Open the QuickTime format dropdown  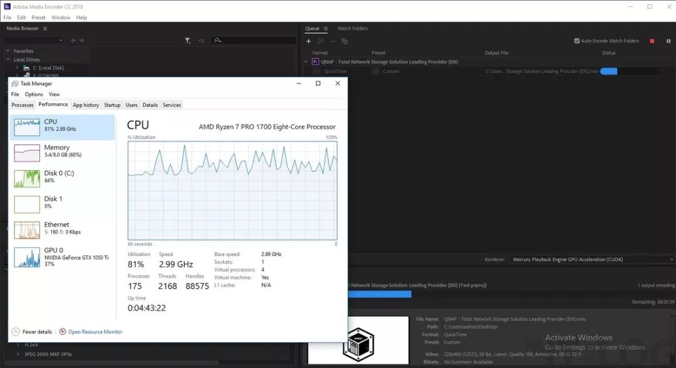tap(317, 71)
